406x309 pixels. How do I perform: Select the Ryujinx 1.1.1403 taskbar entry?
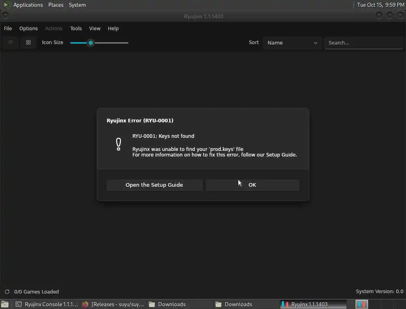click(314, 304)
